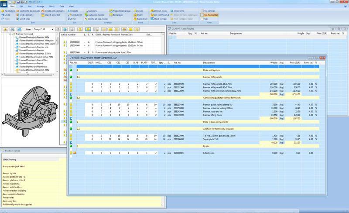Open the Arrange ribbon tab
This screenshot has height=213, width=349.
tap(40, 7)
